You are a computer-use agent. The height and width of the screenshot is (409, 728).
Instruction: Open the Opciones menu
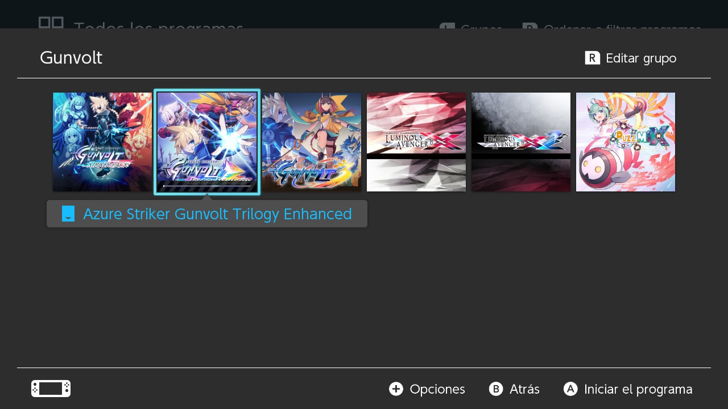pyautogui.click(x=437, y=389)
